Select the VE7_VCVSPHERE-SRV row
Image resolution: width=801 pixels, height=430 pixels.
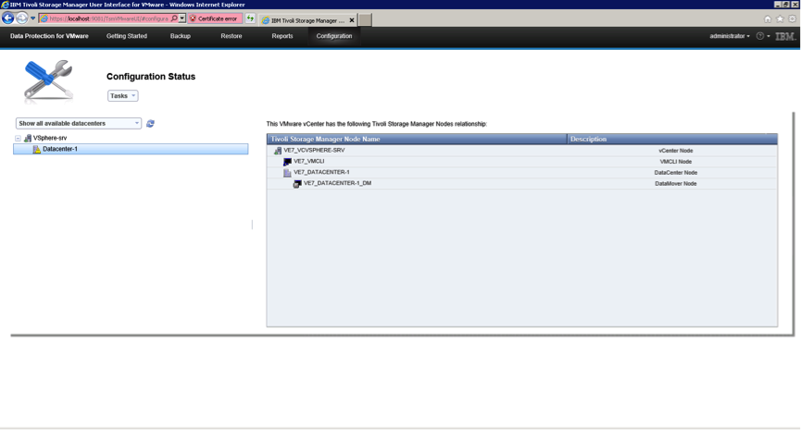(x=522, y=151)
